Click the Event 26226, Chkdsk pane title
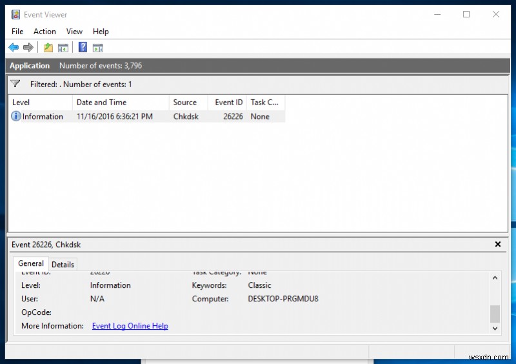The image size is (516, 364). coord(46,245)
